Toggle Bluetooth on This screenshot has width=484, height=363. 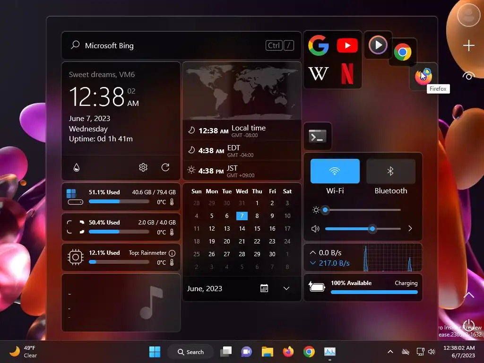pyautogui.click(x=391, y=171)
